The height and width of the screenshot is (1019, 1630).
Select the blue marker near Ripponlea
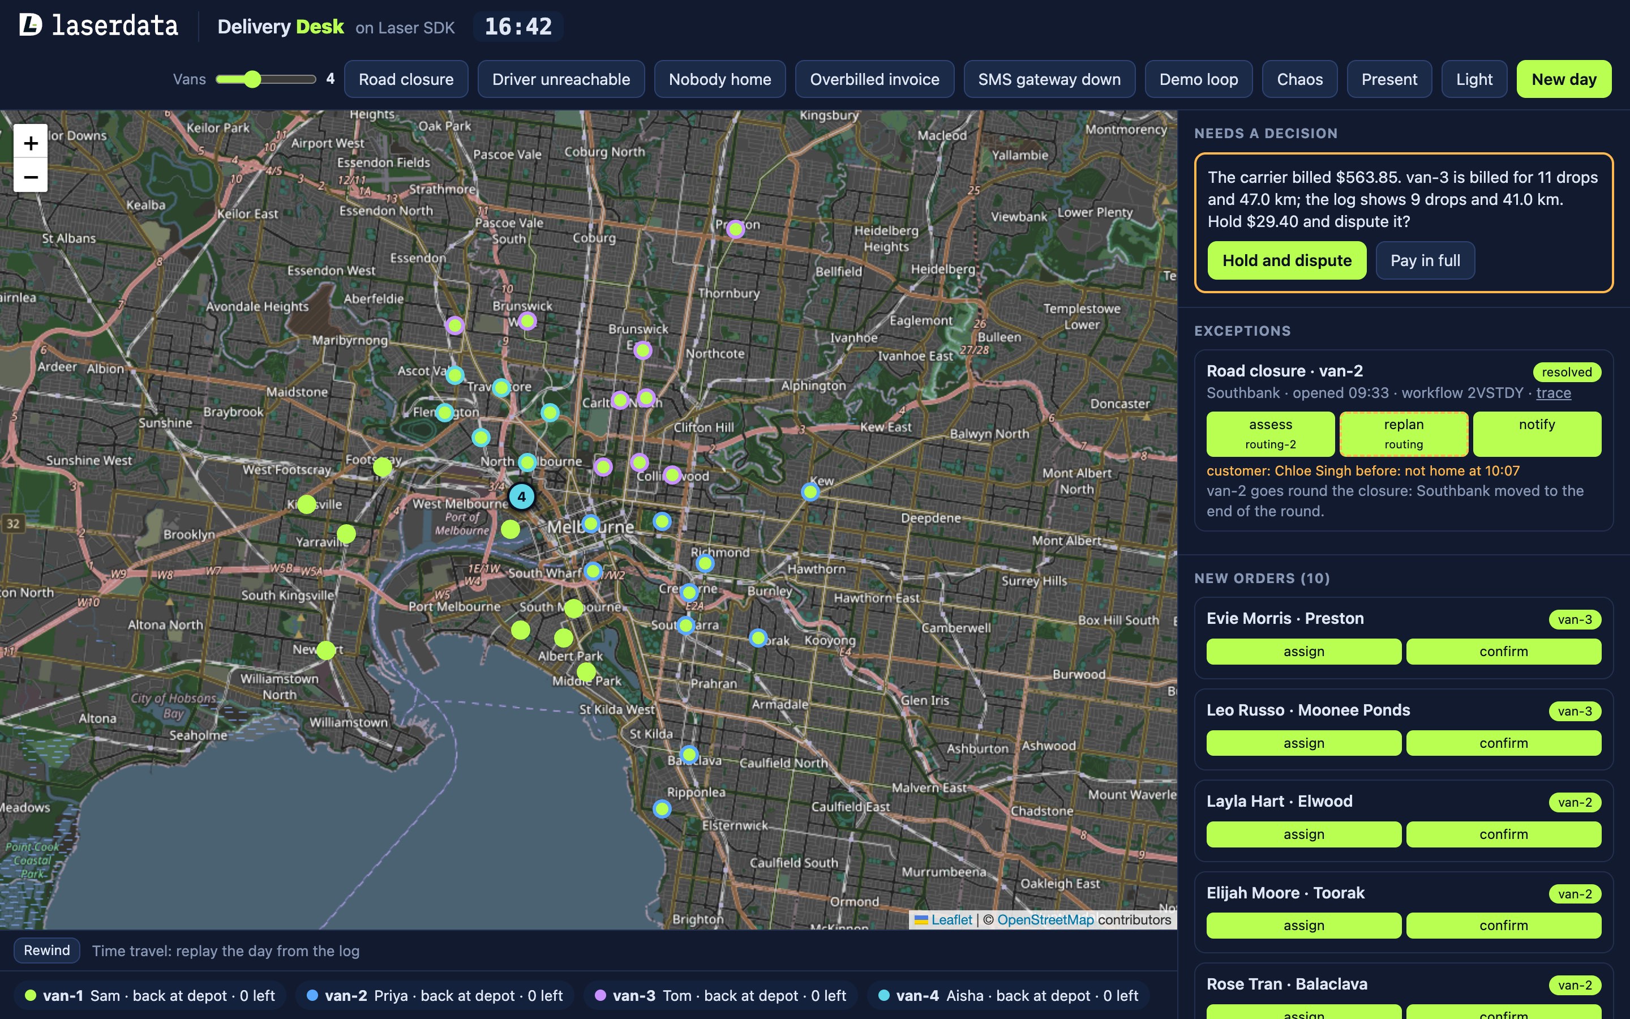(x=662, y=809)
